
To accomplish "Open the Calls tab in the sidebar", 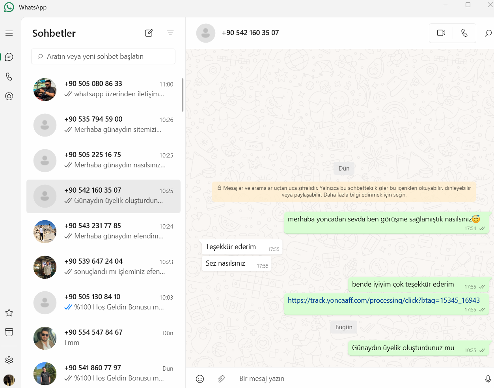I will tap(9, 77).
